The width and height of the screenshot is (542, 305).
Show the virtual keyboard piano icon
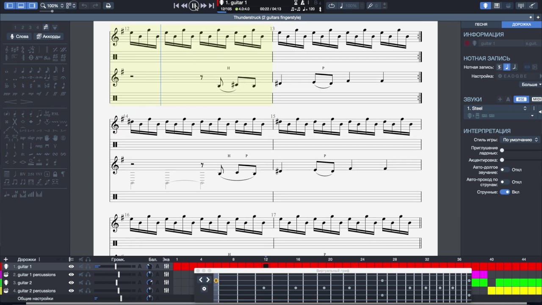point(497,6)
